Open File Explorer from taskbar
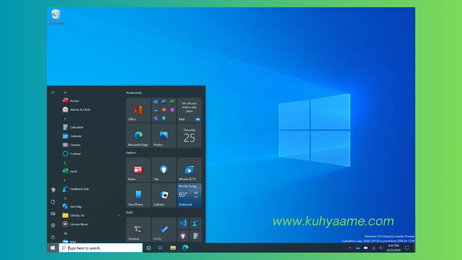This screenshot has height=260, width=462. [x=173, y=248]
